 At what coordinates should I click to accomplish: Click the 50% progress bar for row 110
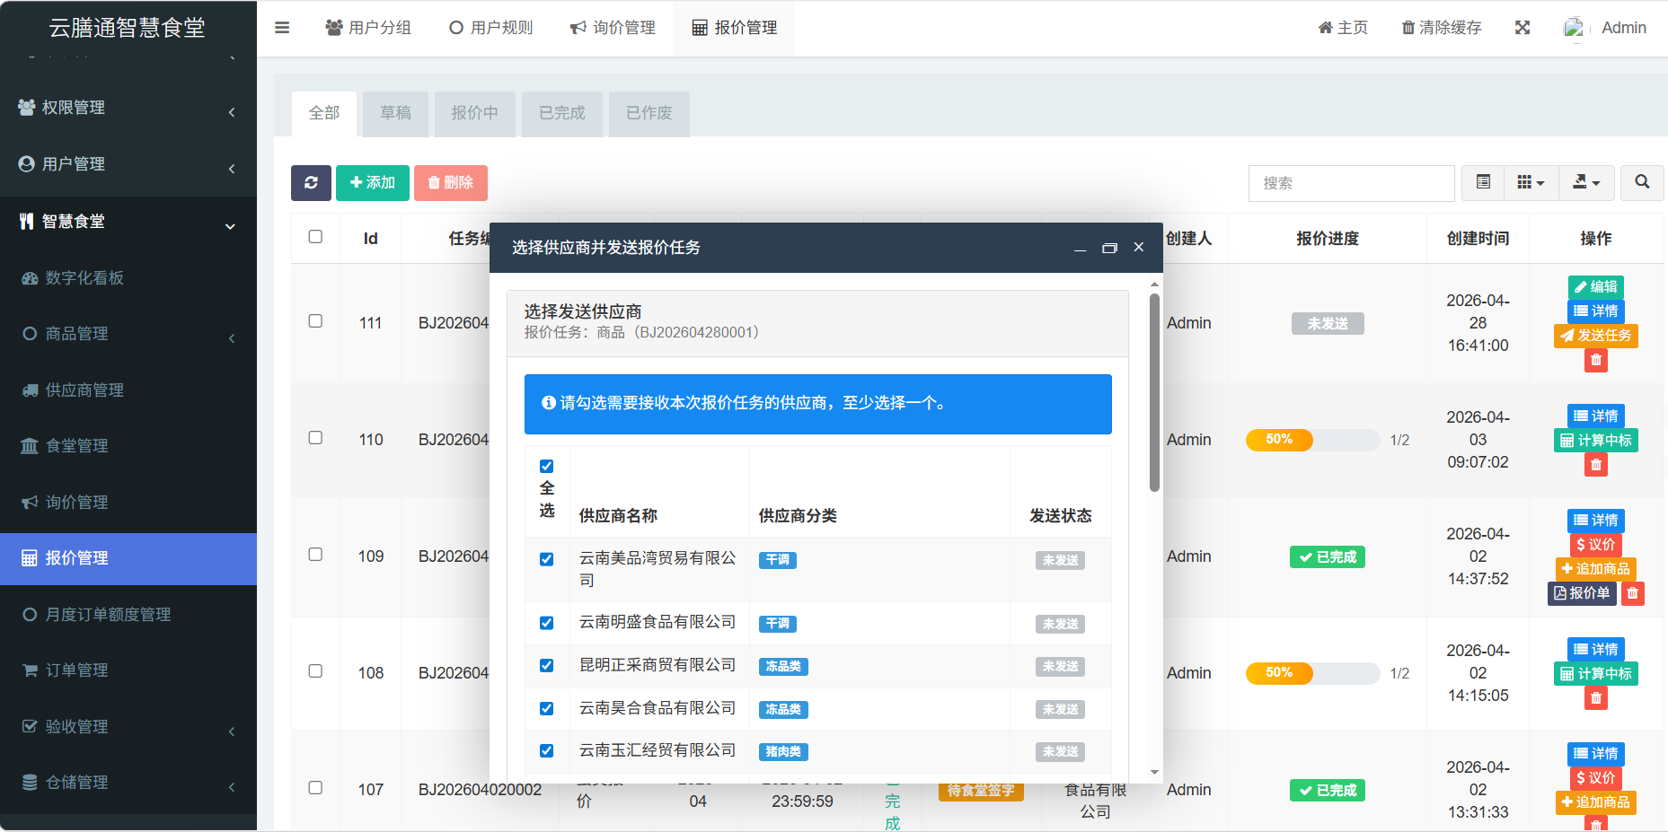(x=1312, y=440)
